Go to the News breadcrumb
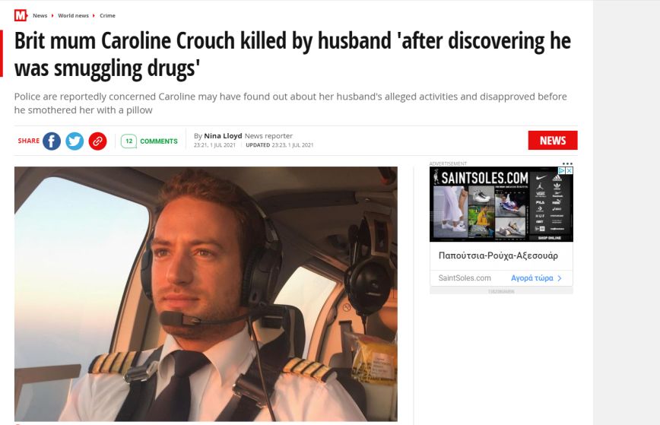Screen dimensions: 660x425 coord(40,15)
